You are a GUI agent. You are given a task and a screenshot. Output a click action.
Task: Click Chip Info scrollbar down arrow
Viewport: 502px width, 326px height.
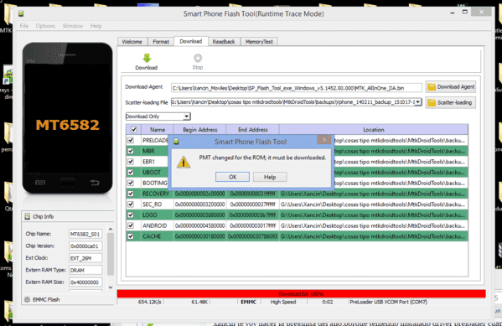111,287
